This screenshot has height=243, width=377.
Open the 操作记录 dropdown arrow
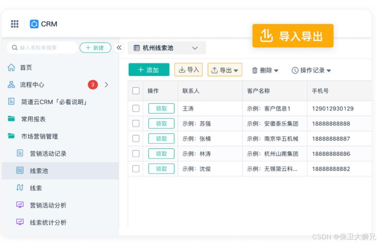[x=329, y=70]
